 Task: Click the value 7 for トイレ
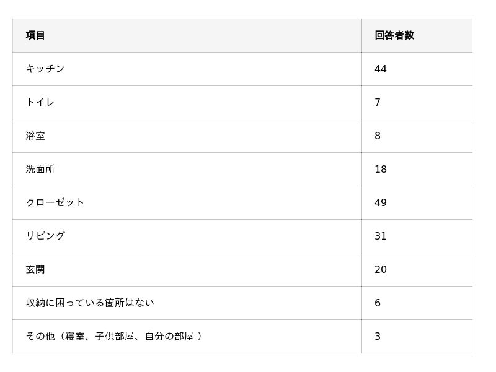pyautogui.click(x=378, y=102)
